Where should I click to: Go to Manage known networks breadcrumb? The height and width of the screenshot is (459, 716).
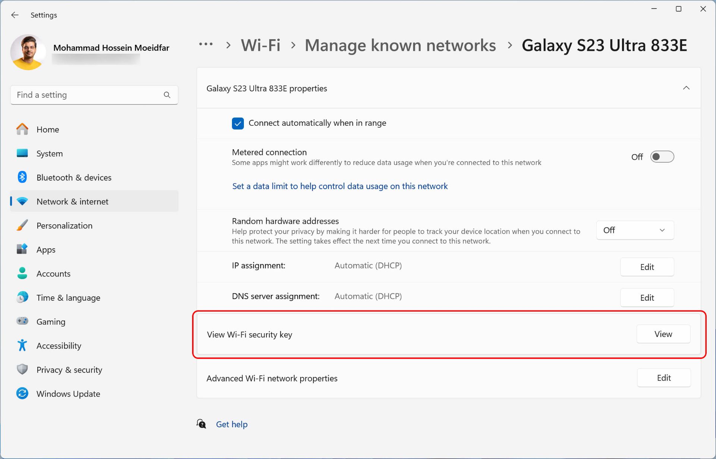tap(400, 45)
